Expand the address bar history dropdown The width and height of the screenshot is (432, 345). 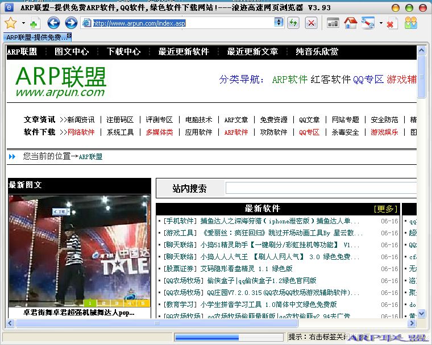[x=279, y=22]
